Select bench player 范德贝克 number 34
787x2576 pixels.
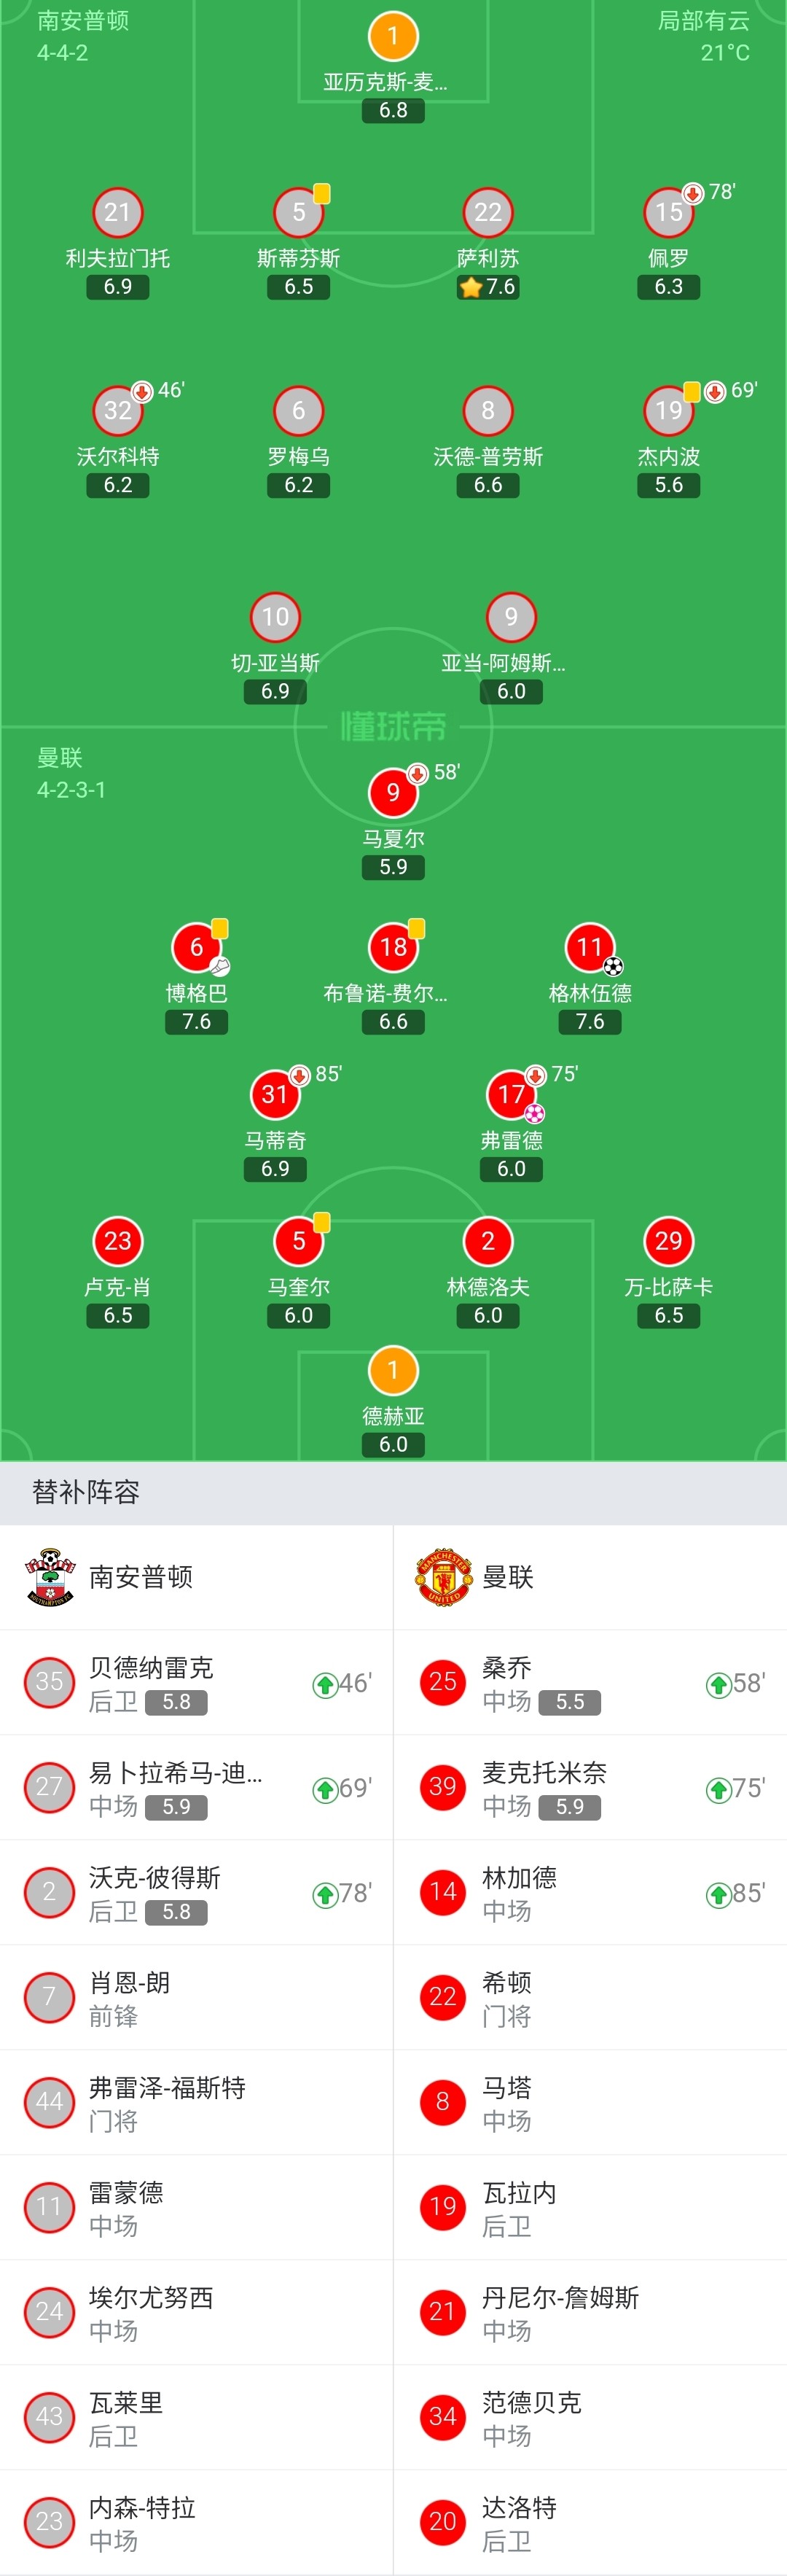coord(590,2418)
